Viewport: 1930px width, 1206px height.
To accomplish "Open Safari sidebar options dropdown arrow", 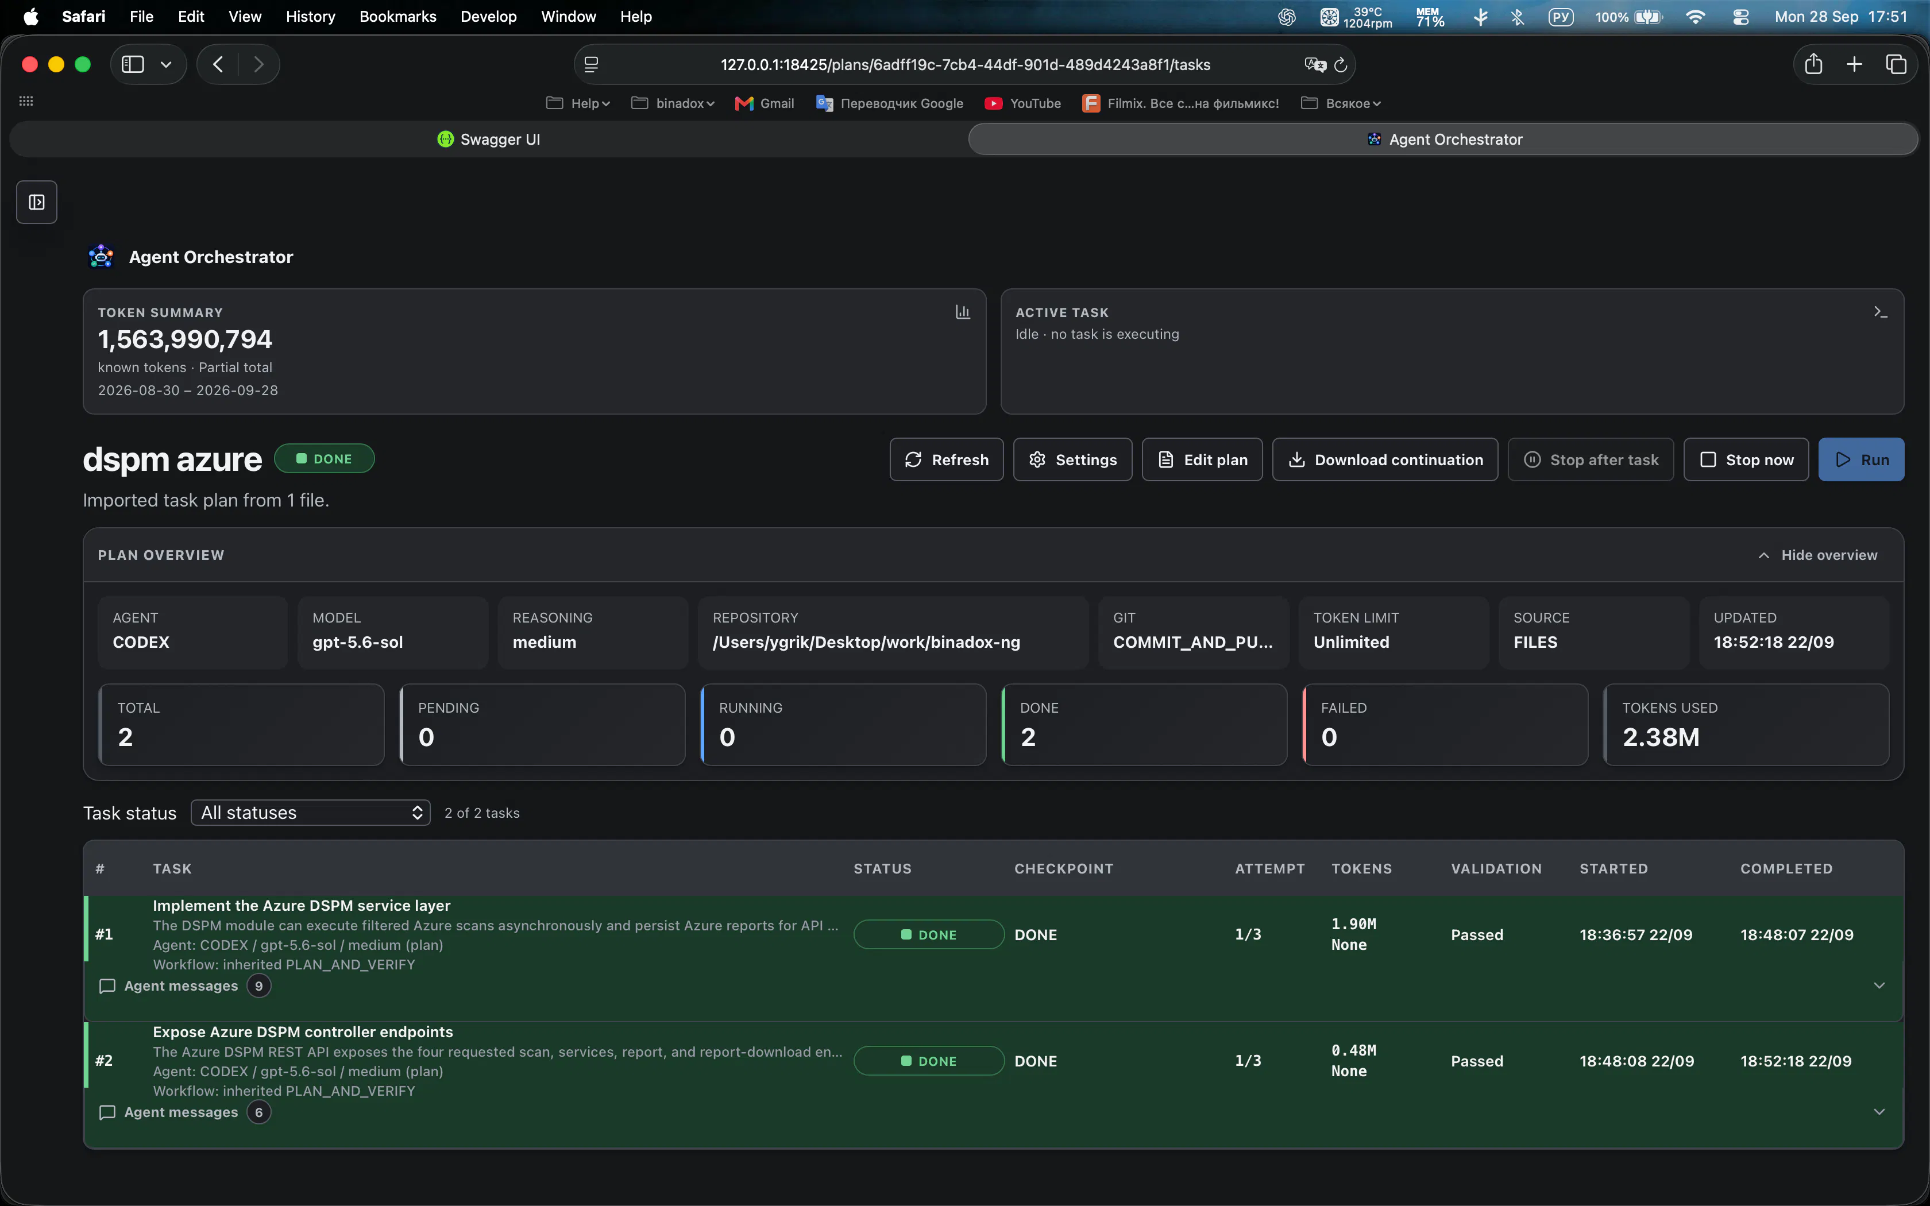I will [166, 64].
